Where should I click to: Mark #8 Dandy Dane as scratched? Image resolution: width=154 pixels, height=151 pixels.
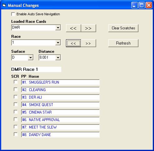pyautogui.click(x=16, y=134)
